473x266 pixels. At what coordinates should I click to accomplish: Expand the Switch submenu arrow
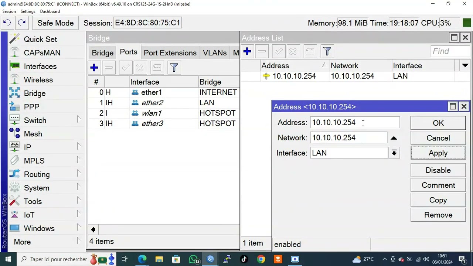[79, 119]
